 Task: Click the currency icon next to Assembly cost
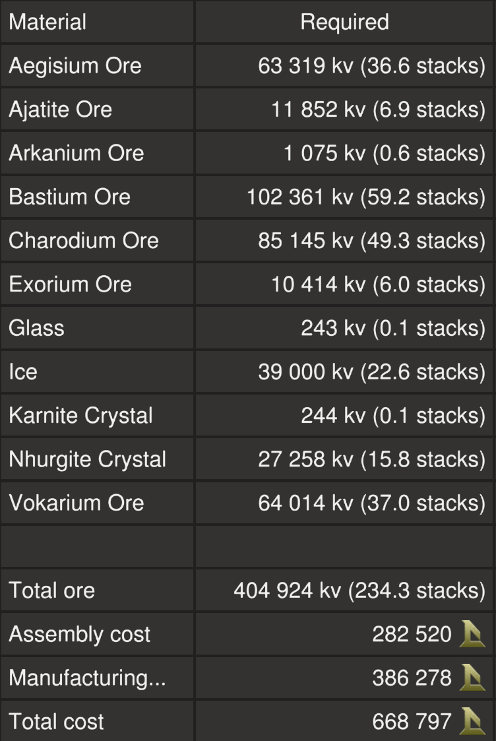473,634
